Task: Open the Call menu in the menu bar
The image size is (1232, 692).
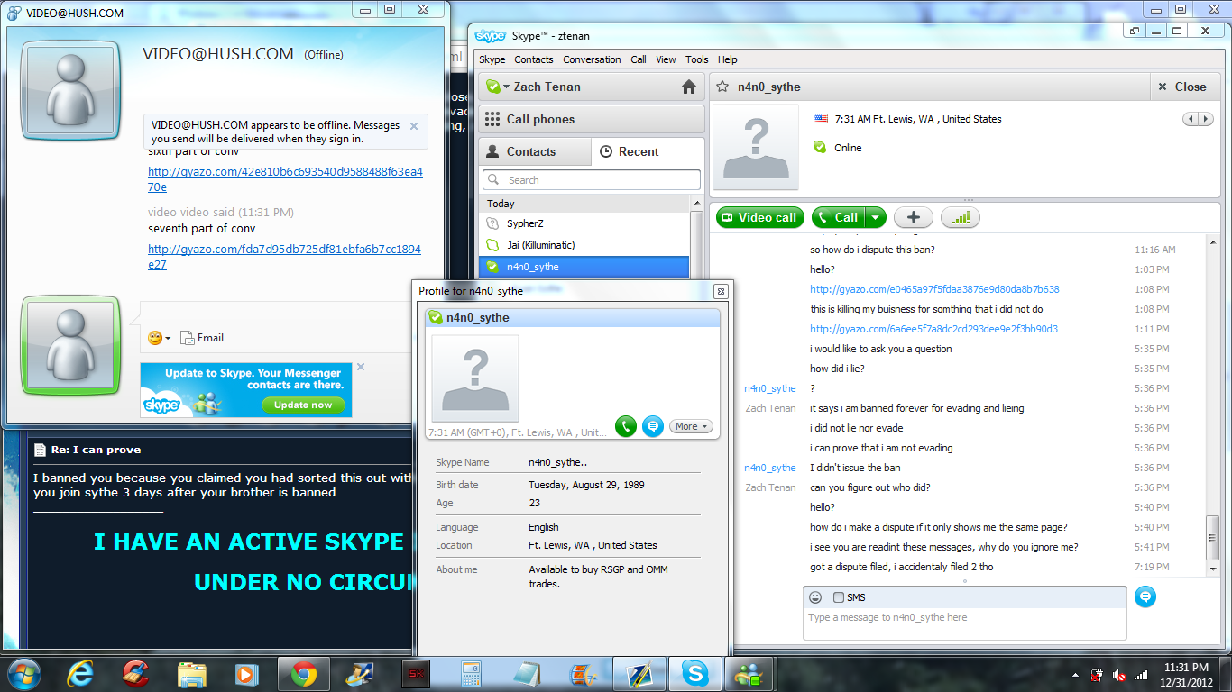Action: coord(639,59)
